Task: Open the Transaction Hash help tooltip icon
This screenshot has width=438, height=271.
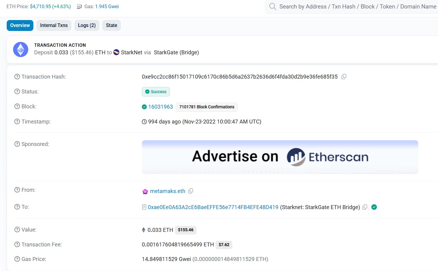Action: (x=17, y=76)
